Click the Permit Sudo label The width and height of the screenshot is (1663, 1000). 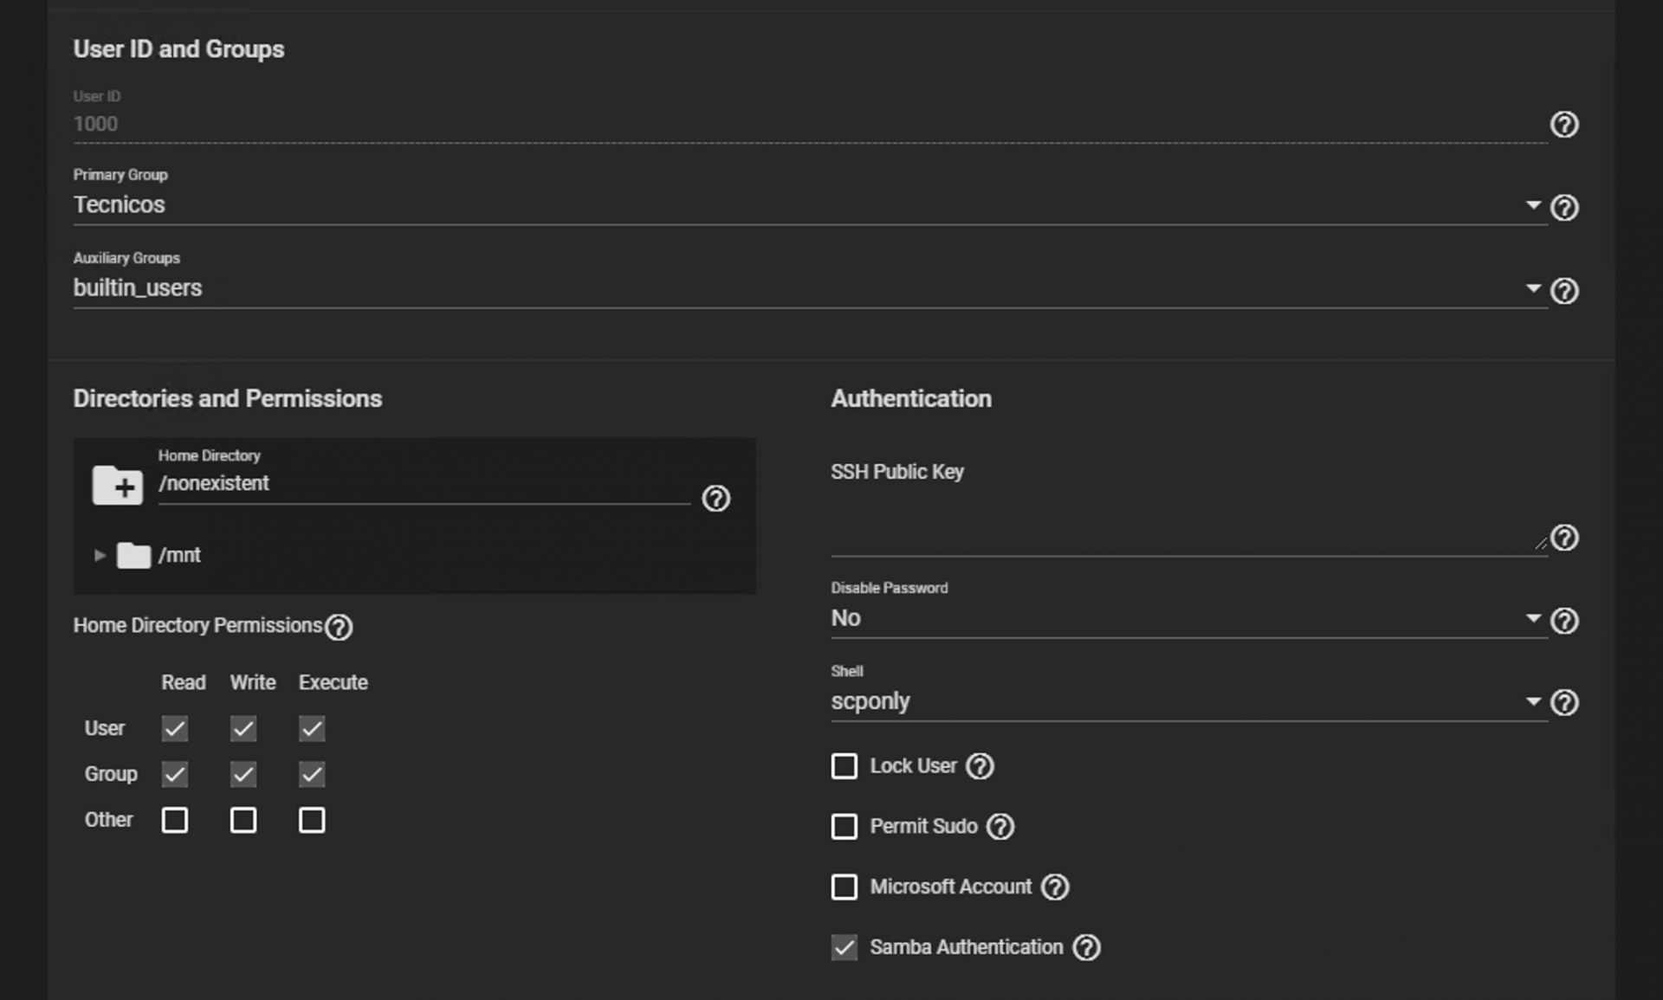[x=923, y=827]
